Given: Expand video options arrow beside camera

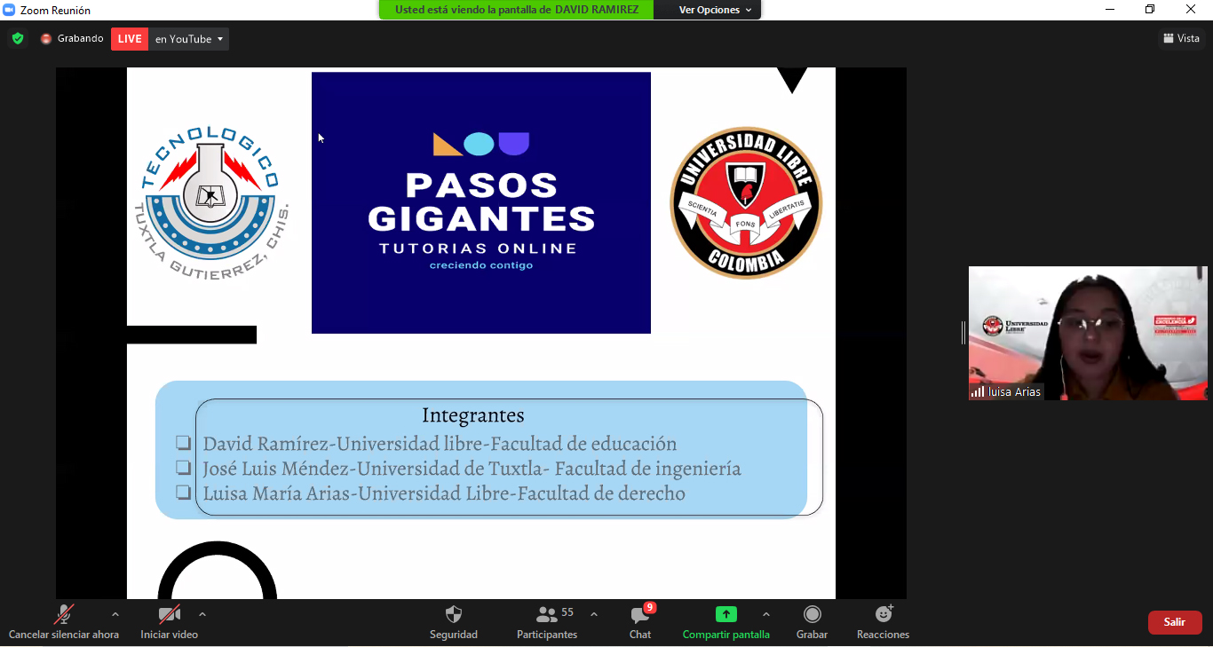Looking at the screenshot, I should coord(202,614).
